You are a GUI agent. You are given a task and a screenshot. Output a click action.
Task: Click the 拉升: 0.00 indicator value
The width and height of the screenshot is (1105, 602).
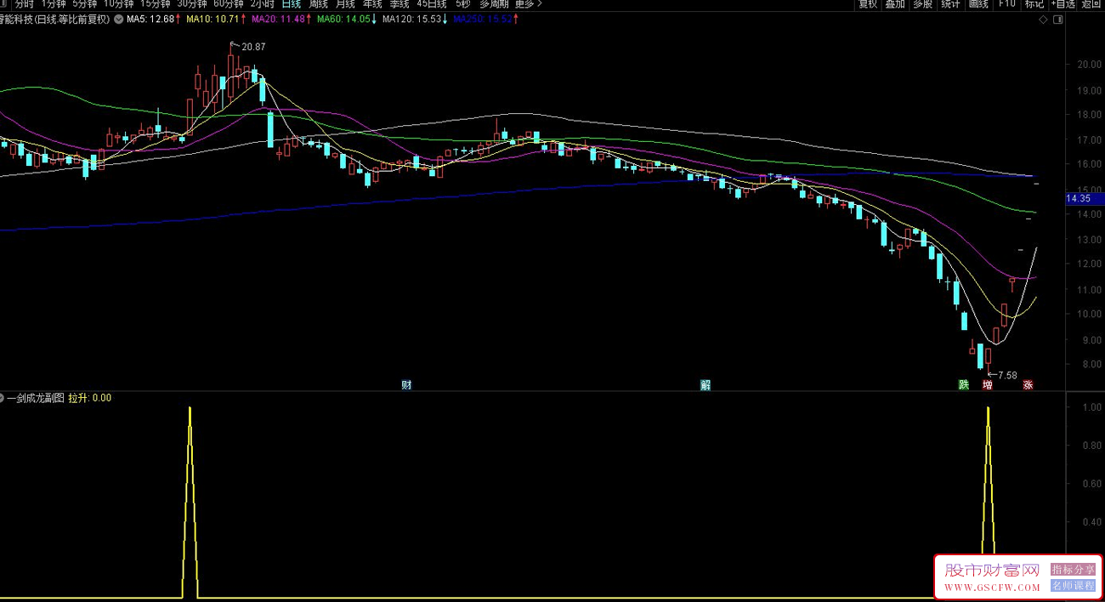click(x=90, y=398)
